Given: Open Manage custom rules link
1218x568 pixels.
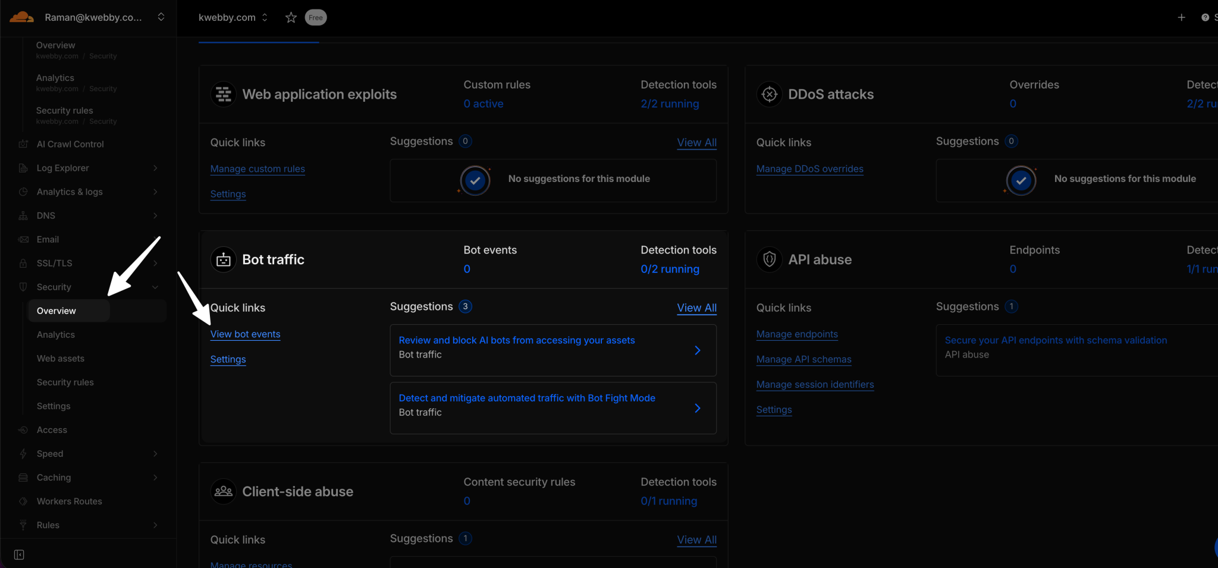Looking at the screenshot, I should coord(258,169).
